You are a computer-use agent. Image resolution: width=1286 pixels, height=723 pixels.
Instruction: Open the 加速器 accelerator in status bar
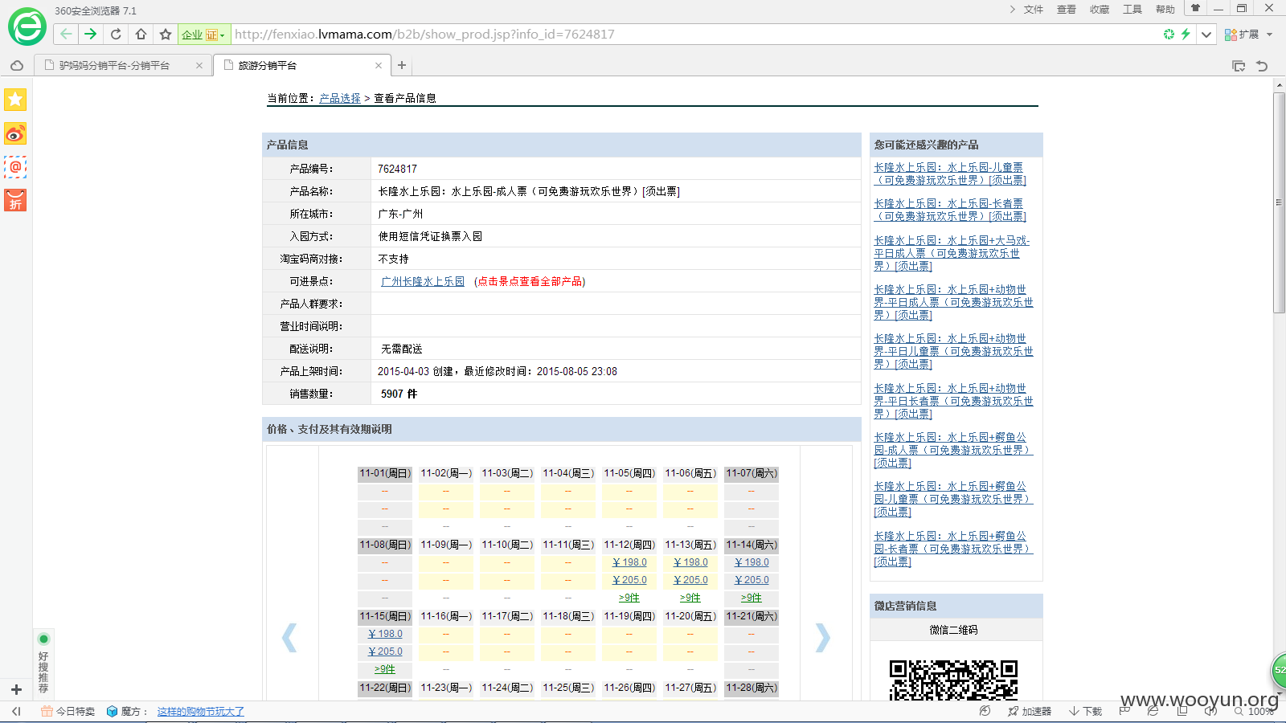coord(1030,711)
